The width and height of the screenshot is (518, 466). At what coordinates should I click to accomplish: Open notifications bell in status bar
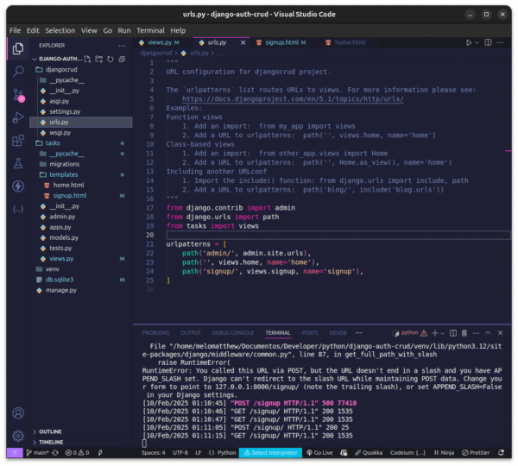click(x=501, y=452)
